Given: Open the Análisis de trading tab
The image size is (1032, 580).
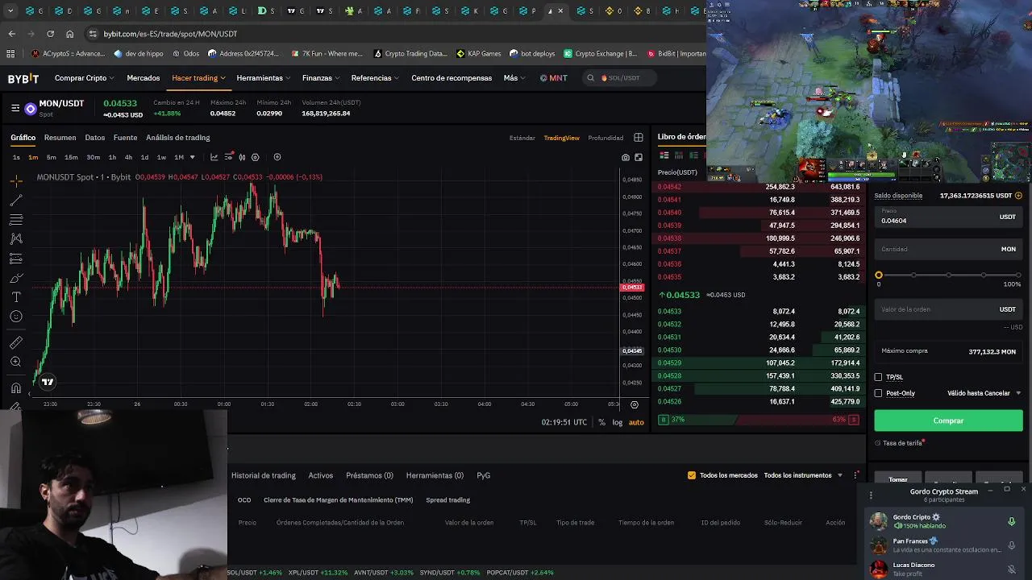Looking at the screenshot, I should coord(178,138).
